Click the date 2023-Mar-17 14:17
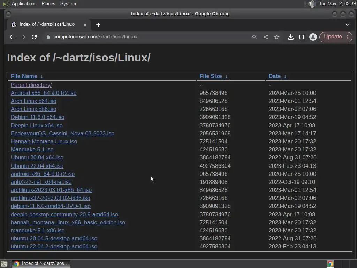This screenshot has width=357, height=268. (x=293, y=133)
